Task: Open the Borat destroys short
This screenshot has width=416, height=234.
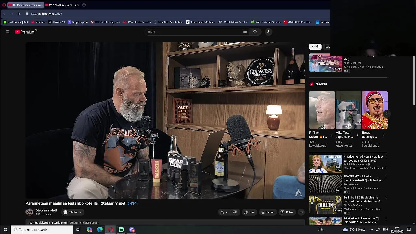Action: coord(375,110)
